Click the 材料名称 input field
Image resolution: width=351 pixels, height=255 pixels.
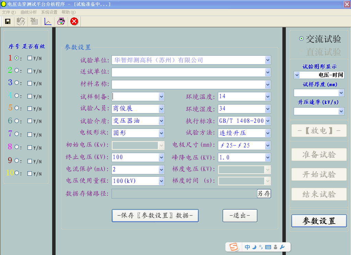[188, 84]
